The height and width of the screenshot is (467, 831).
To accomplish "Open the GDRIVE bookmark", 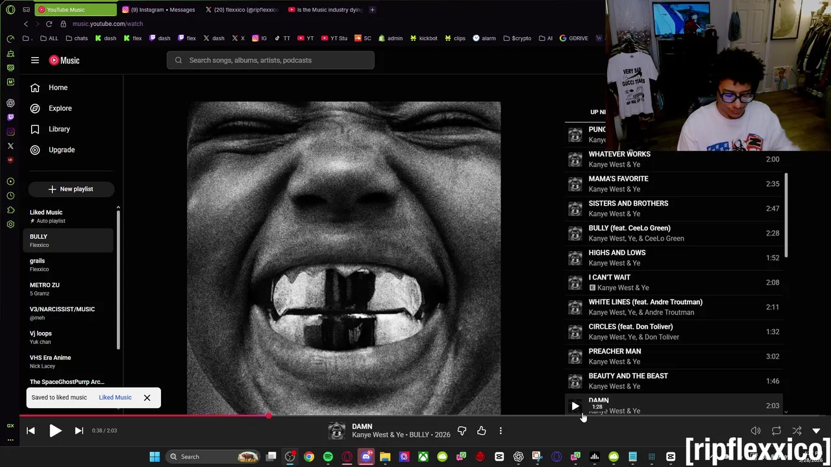I will (574, 38).
